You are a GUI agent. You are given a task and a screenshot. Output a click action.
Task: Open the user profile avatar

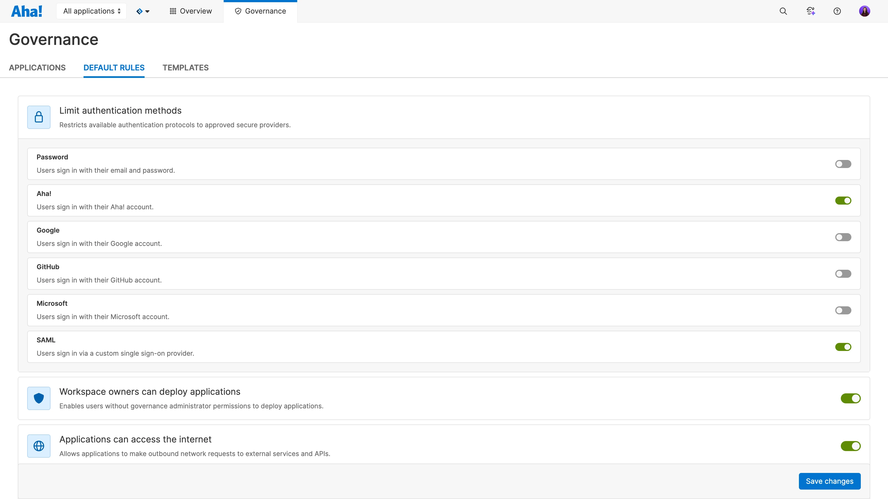pyautogui.click(x=865, y=11)
